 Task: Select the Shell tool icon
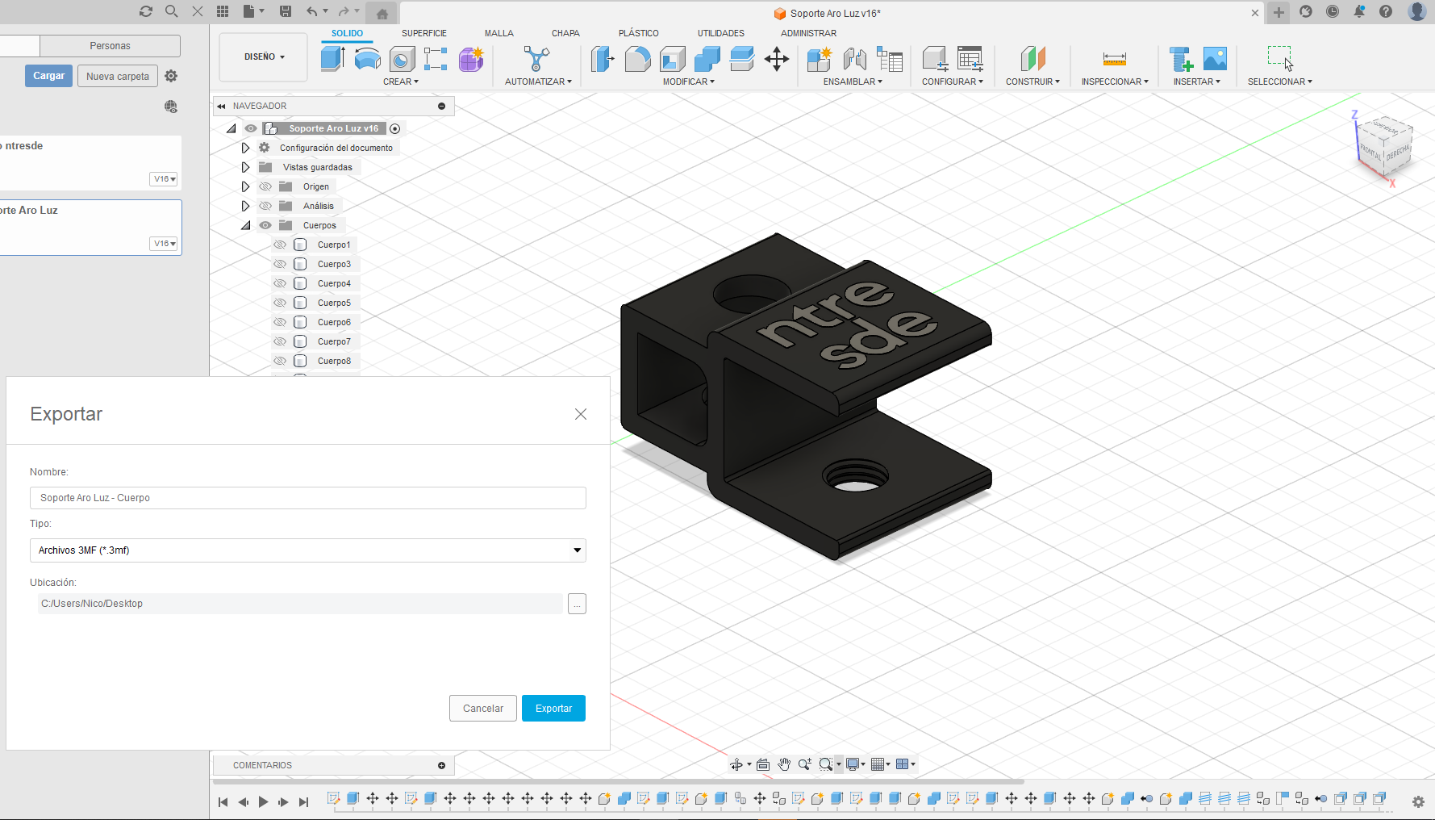(672, 59)
